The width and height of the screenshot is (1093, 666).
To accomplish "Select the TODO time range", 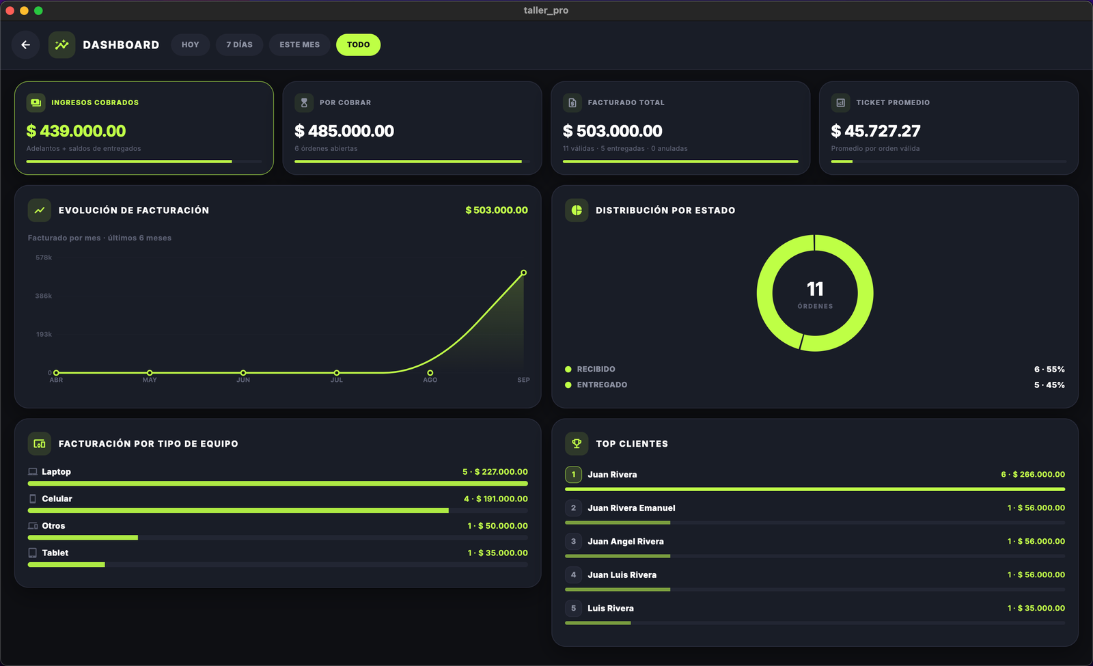I will point(358,45).
